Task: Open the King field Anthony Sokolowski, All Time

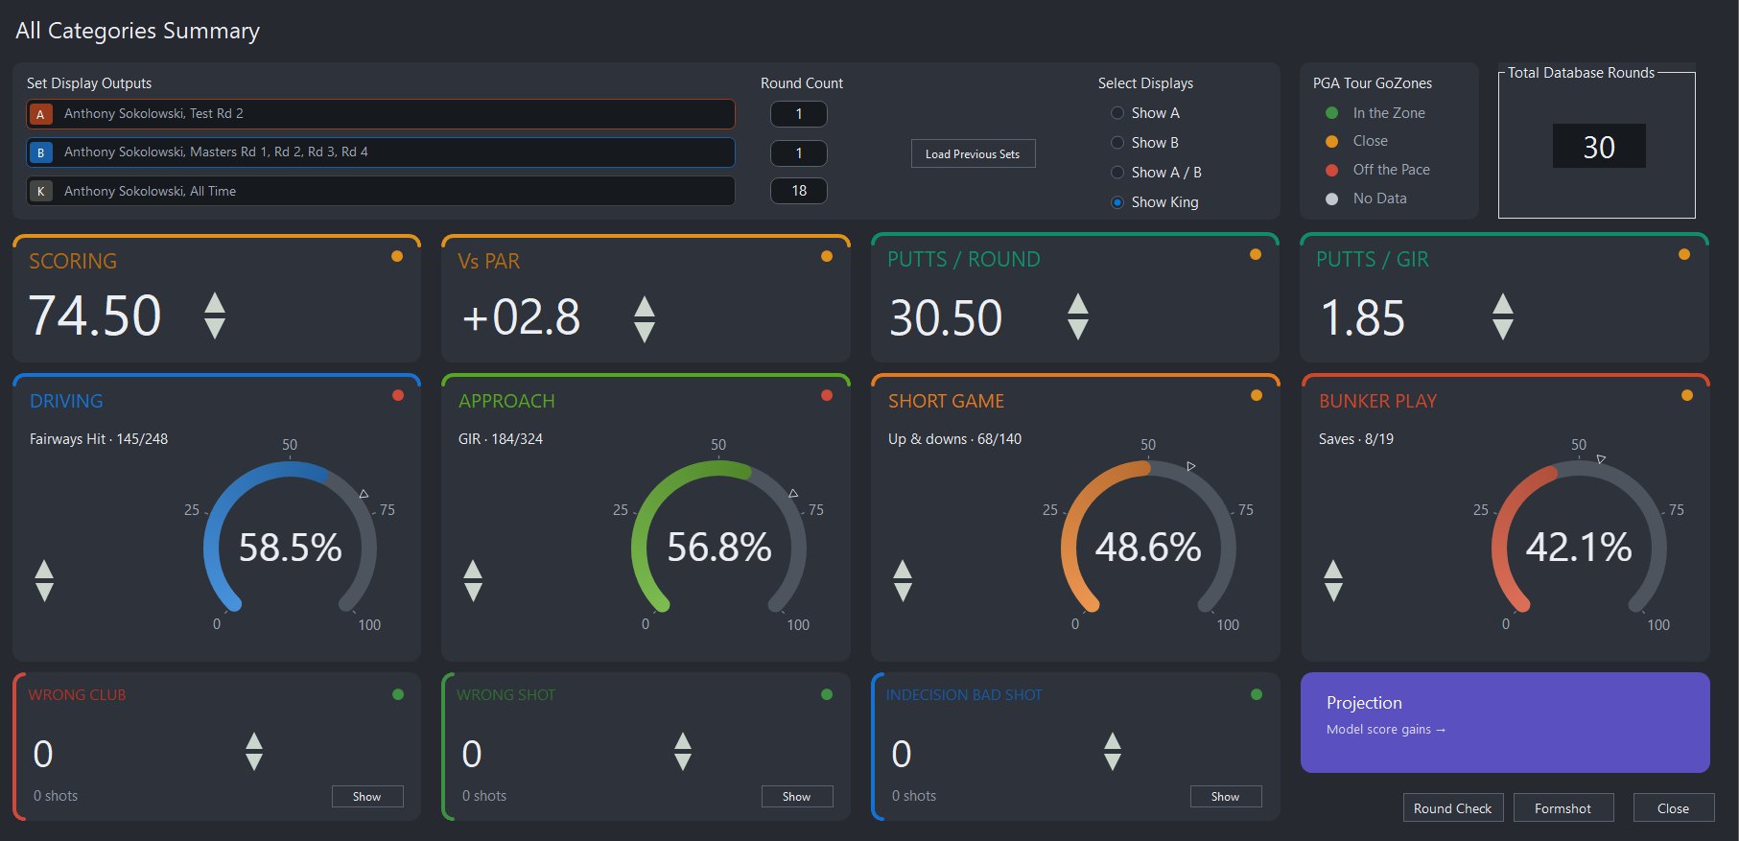Action: coord(381,191)
